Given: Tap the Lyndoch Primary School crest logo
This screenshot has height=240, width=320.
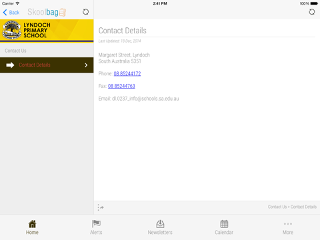Looking at the screenshot, I should (x=11, y=30).
